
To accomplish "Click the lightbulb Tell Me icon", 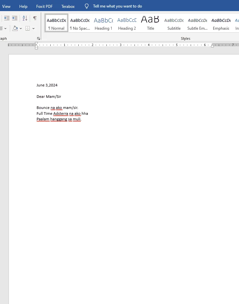I will coord(87,6).
